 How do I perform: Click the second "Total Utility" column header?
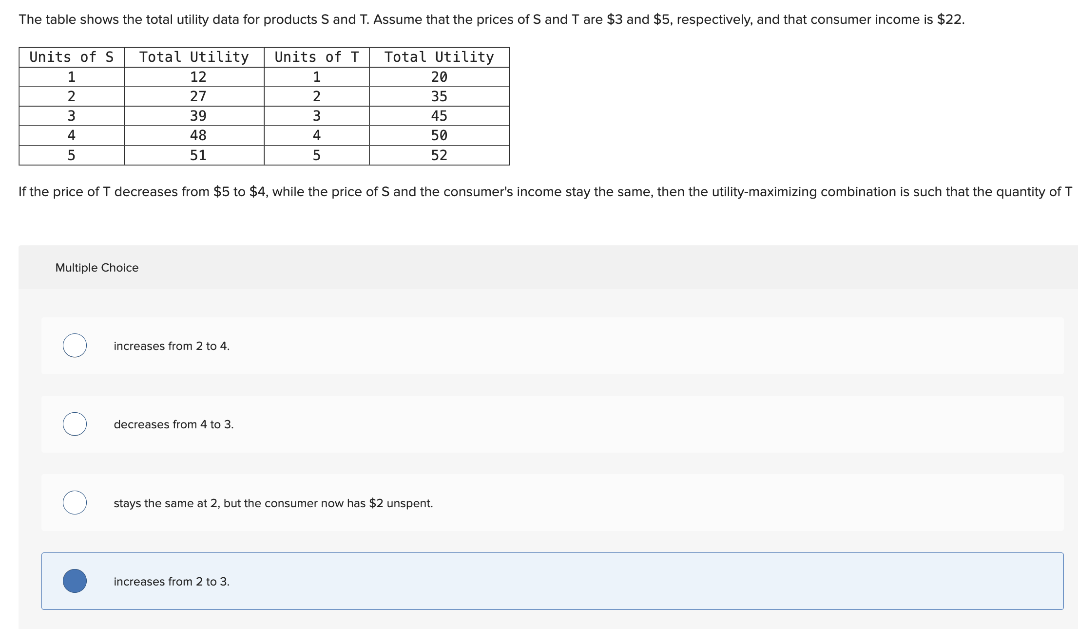pos(438,56)
